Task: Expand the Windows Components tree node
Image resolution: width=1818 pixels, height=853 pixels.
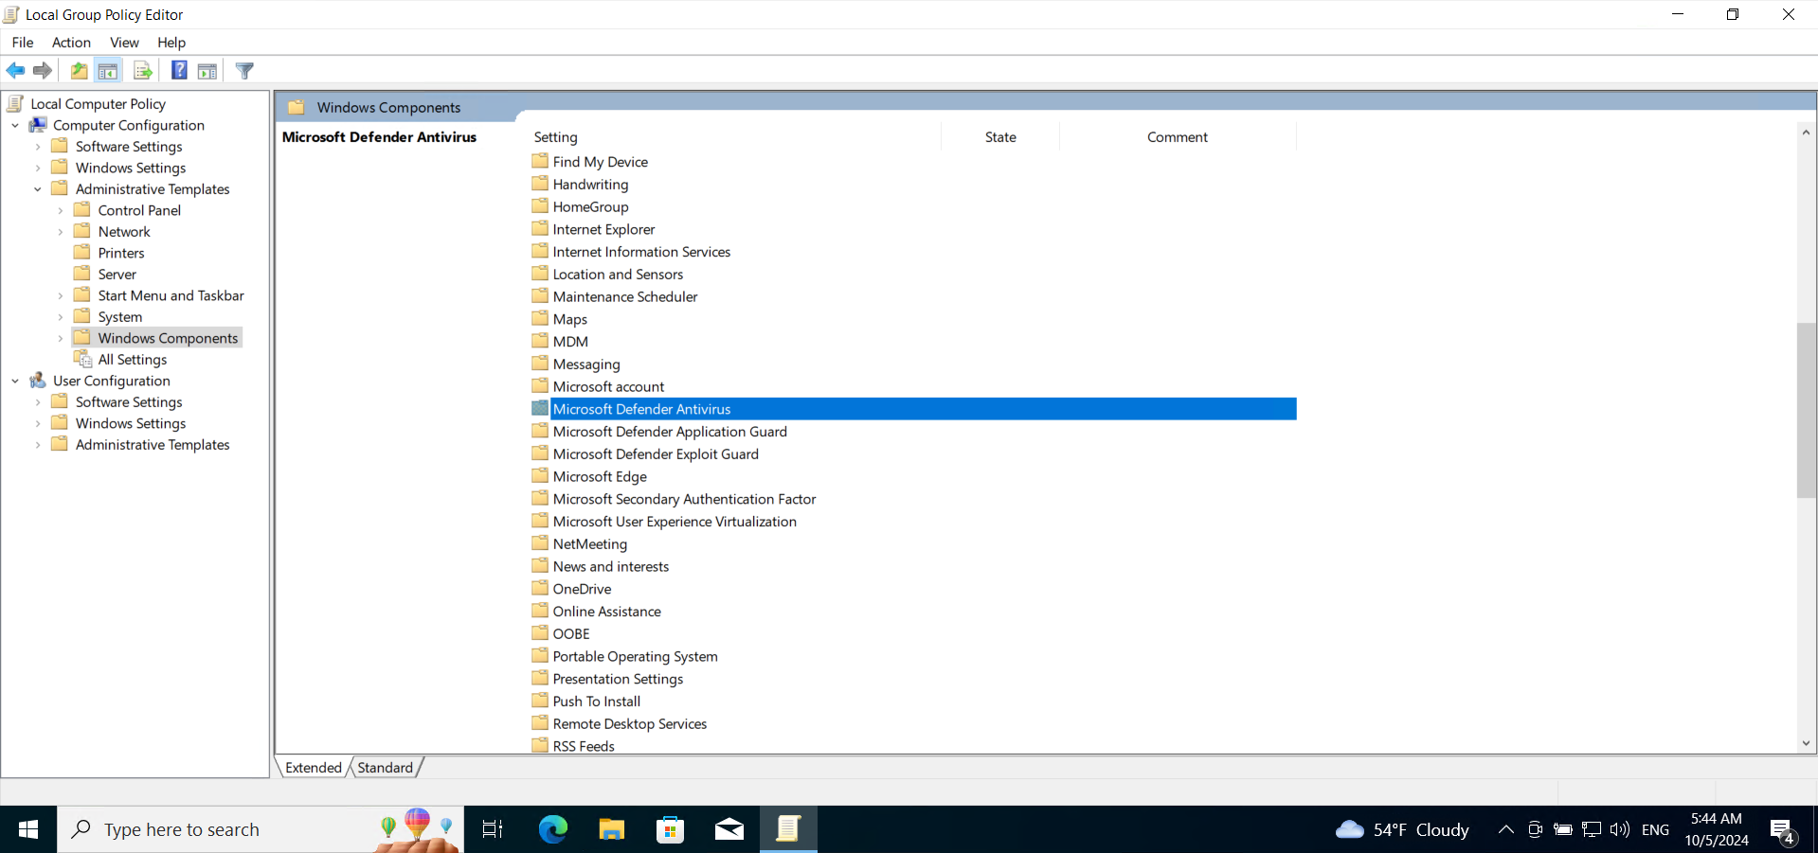Action: (61, 339)
